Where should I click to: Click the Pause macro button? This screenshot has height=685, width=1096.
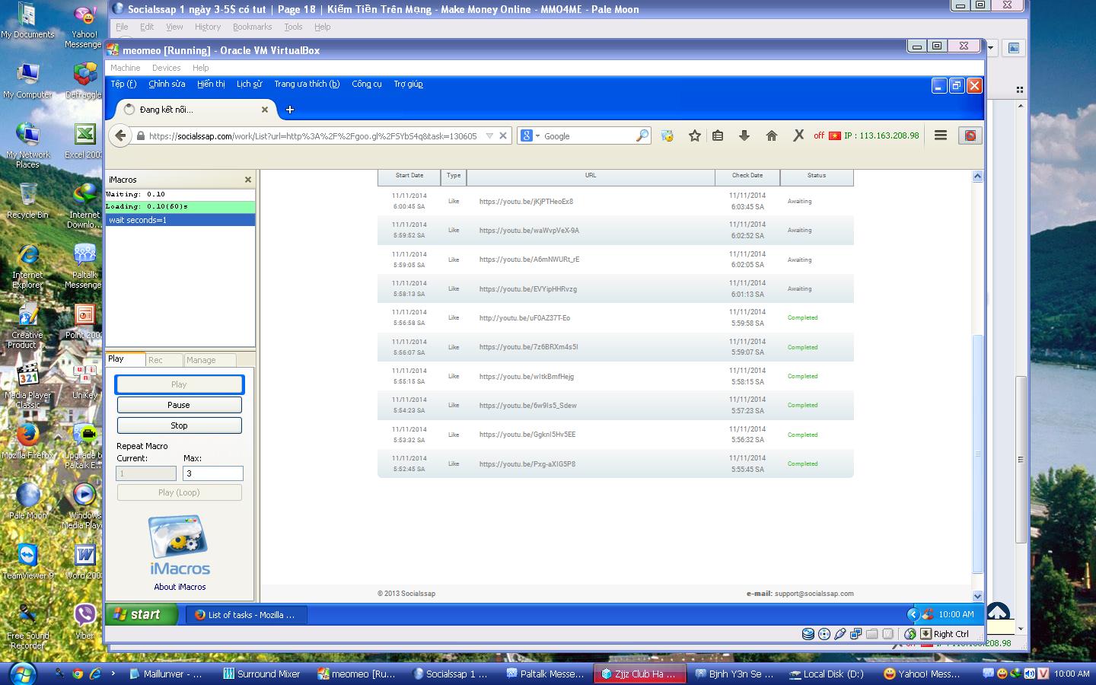pyautogui.click(x=179, y=405)
